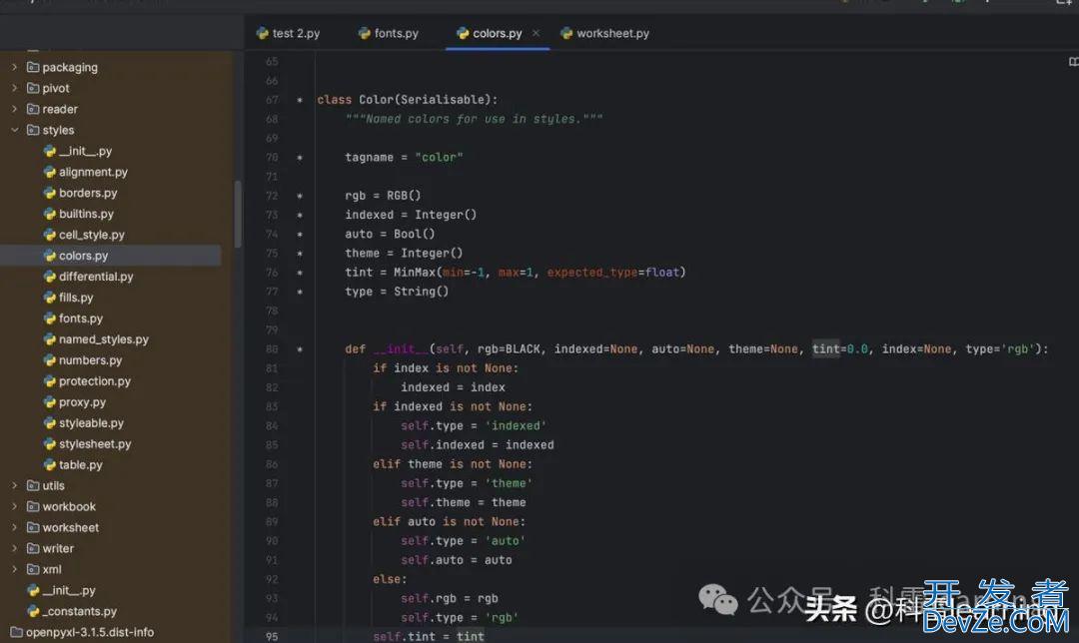1079x643 pixels.
Task: Click the openpyxl-3.1.5.dist-info folder icon
Action: [x=17, y=632]
